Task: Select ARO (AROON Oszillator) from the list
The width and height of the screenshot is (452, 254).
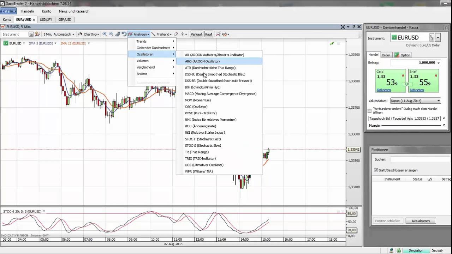Action: pos(219,61)
